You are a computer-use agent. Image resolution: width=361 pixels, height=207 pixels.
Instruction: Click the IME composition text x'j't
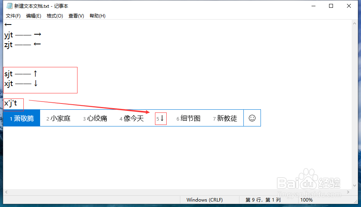tap(11, 103)
